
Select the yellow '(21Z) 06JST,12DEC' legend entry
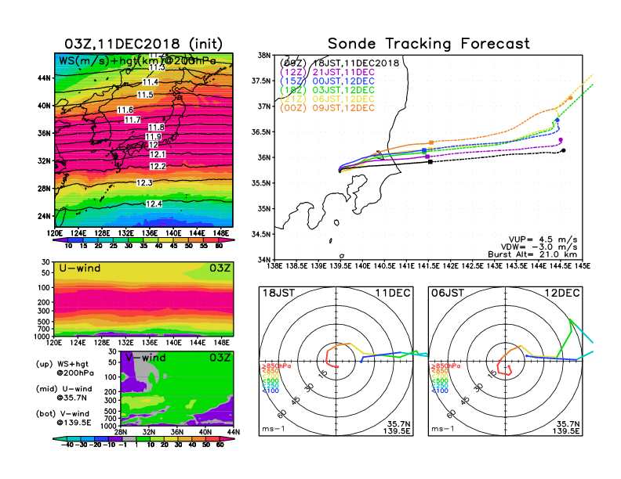coord(327,99)
